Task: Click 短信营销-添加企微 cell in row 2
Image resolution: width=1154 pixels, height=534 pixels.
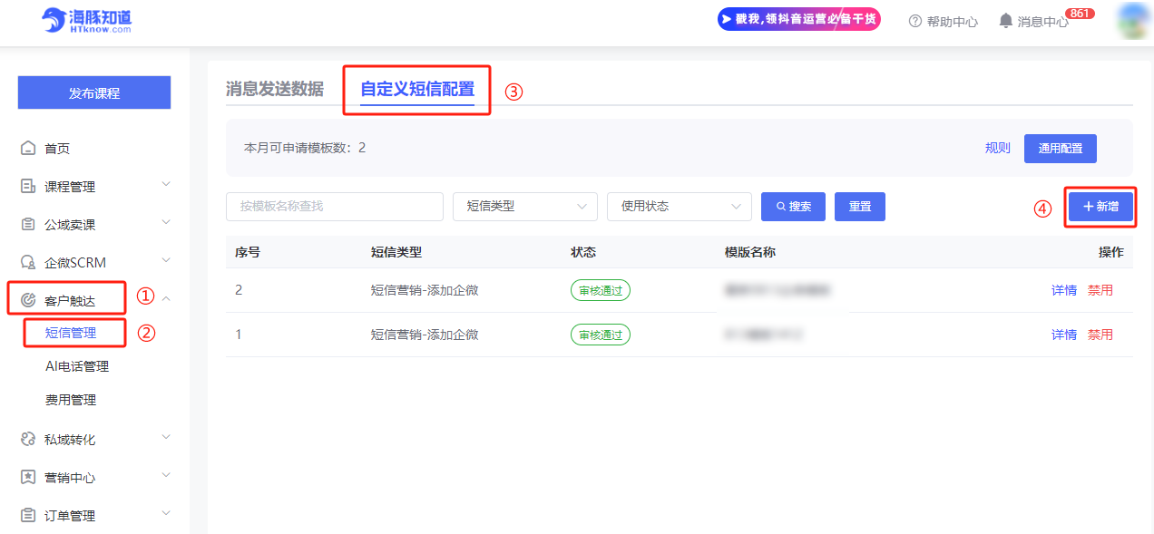Action: 425,290
